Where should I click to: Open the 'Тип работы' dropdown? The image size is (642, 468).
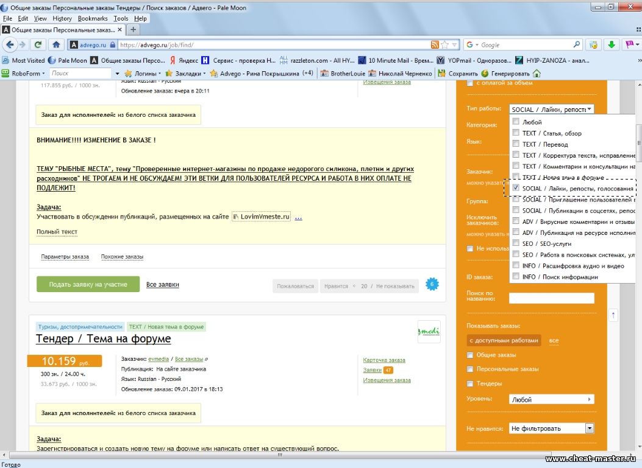point(551,110)
